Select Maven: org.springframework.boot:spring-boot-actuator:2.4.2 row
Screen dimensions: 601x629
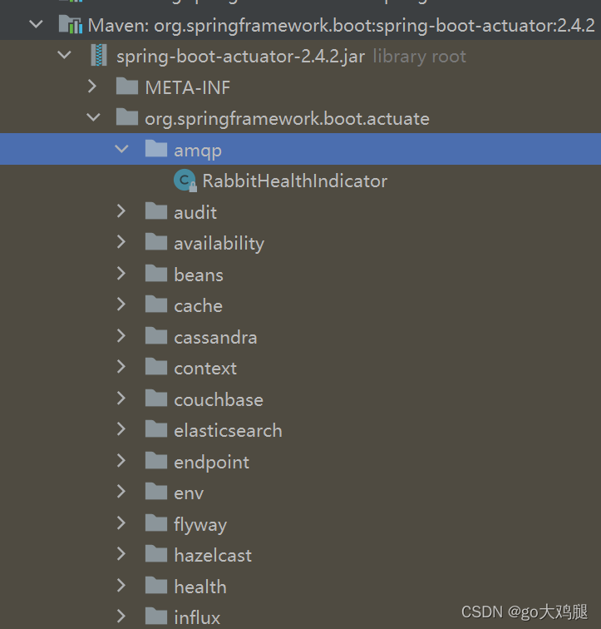(x=301, y=25)
